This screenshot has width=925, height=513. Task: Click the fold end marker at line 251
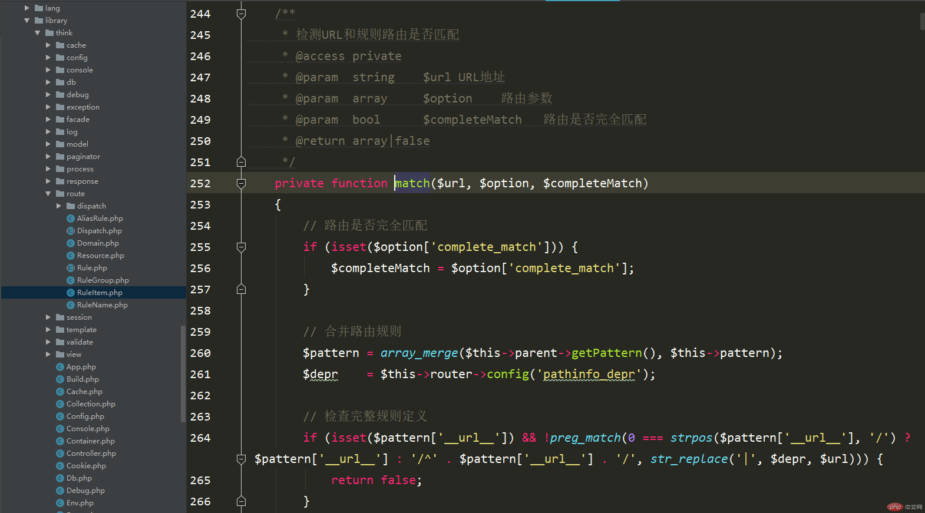[241, 162]
